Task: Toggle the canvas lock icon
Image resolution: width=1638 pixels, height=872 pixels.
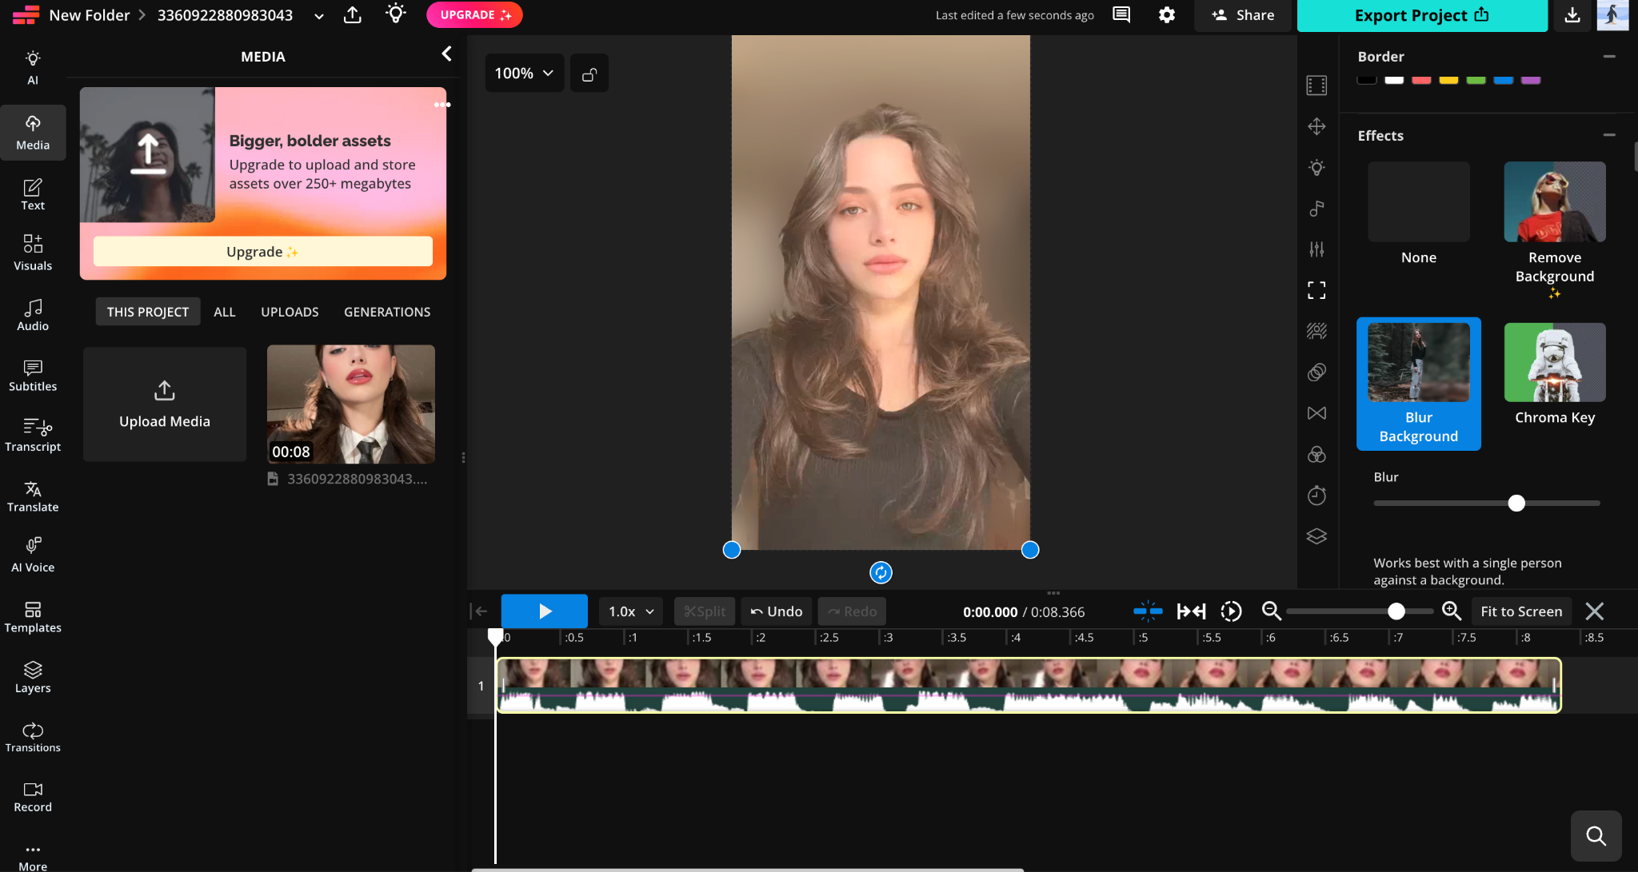Action: [x=589, y=74]
